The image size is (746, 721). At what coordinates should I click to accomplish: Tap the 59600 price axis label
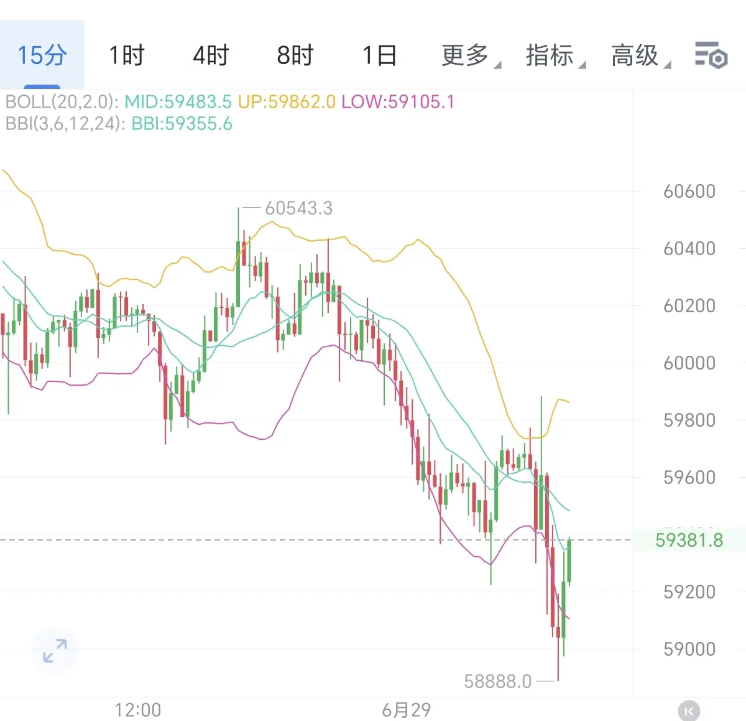[689, 477]
